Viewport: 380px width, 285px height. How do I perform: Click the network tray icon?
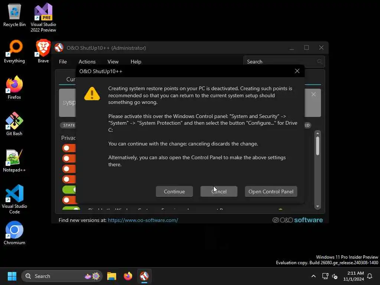coord(325,276)
